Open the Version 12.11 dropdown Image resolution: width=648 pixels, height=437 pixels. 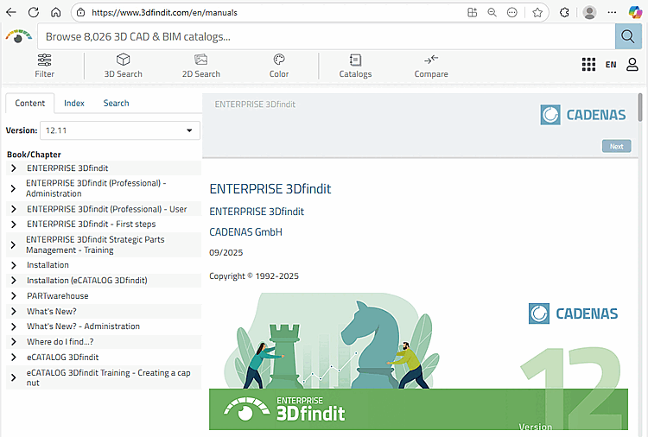[120, 130]
